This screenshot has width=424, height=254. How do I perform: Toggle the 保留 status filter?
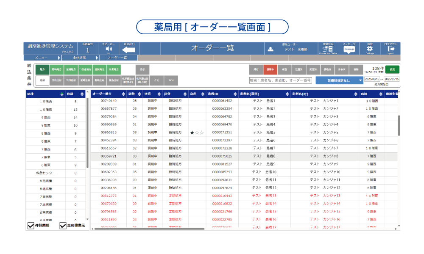point(285,70)
